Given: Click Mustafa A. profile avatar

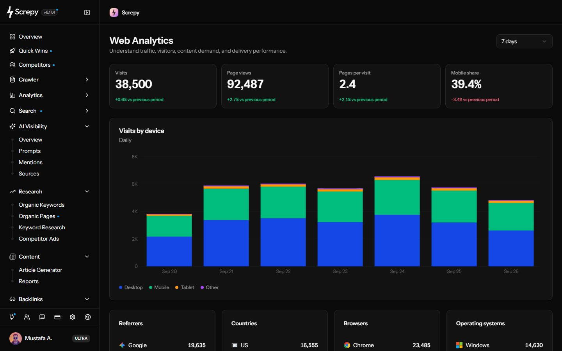Looking at the screenshot, I should click(16, 338).
